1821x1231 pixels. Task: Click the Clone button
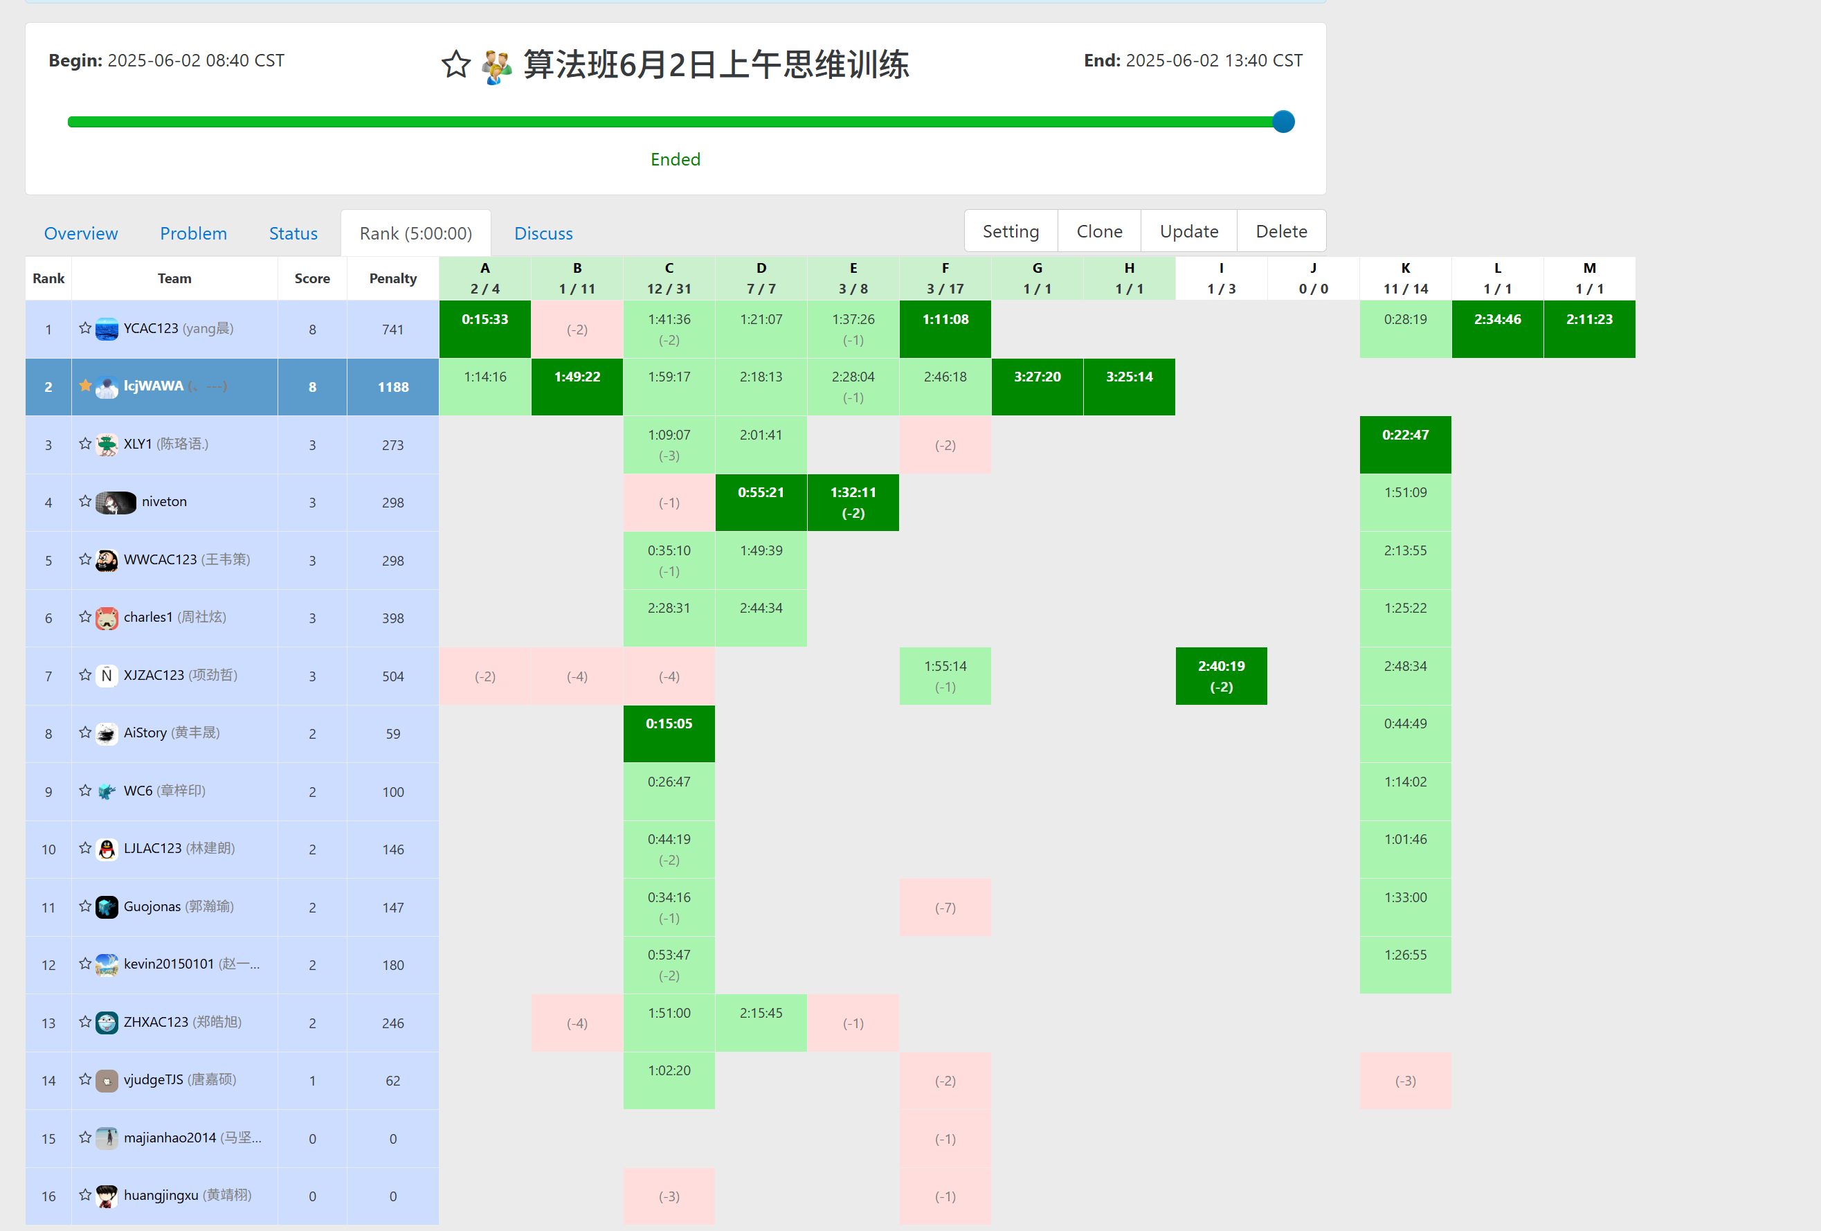point(1098,231)
